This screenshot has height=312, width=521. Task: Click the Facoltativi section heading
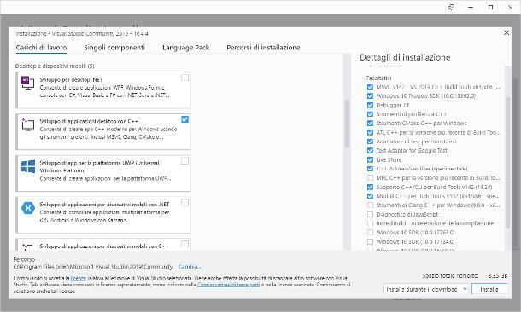point(378,78)
